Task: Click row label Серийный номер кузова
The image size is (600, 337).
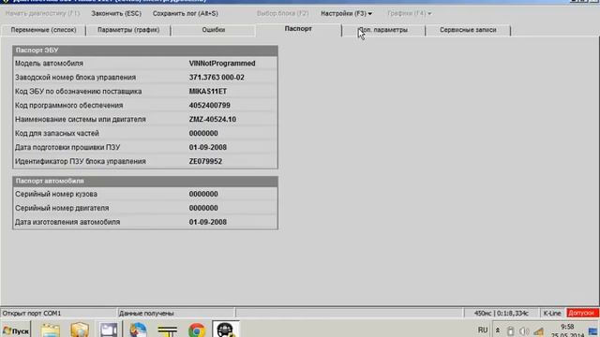Action: (56, 194)
